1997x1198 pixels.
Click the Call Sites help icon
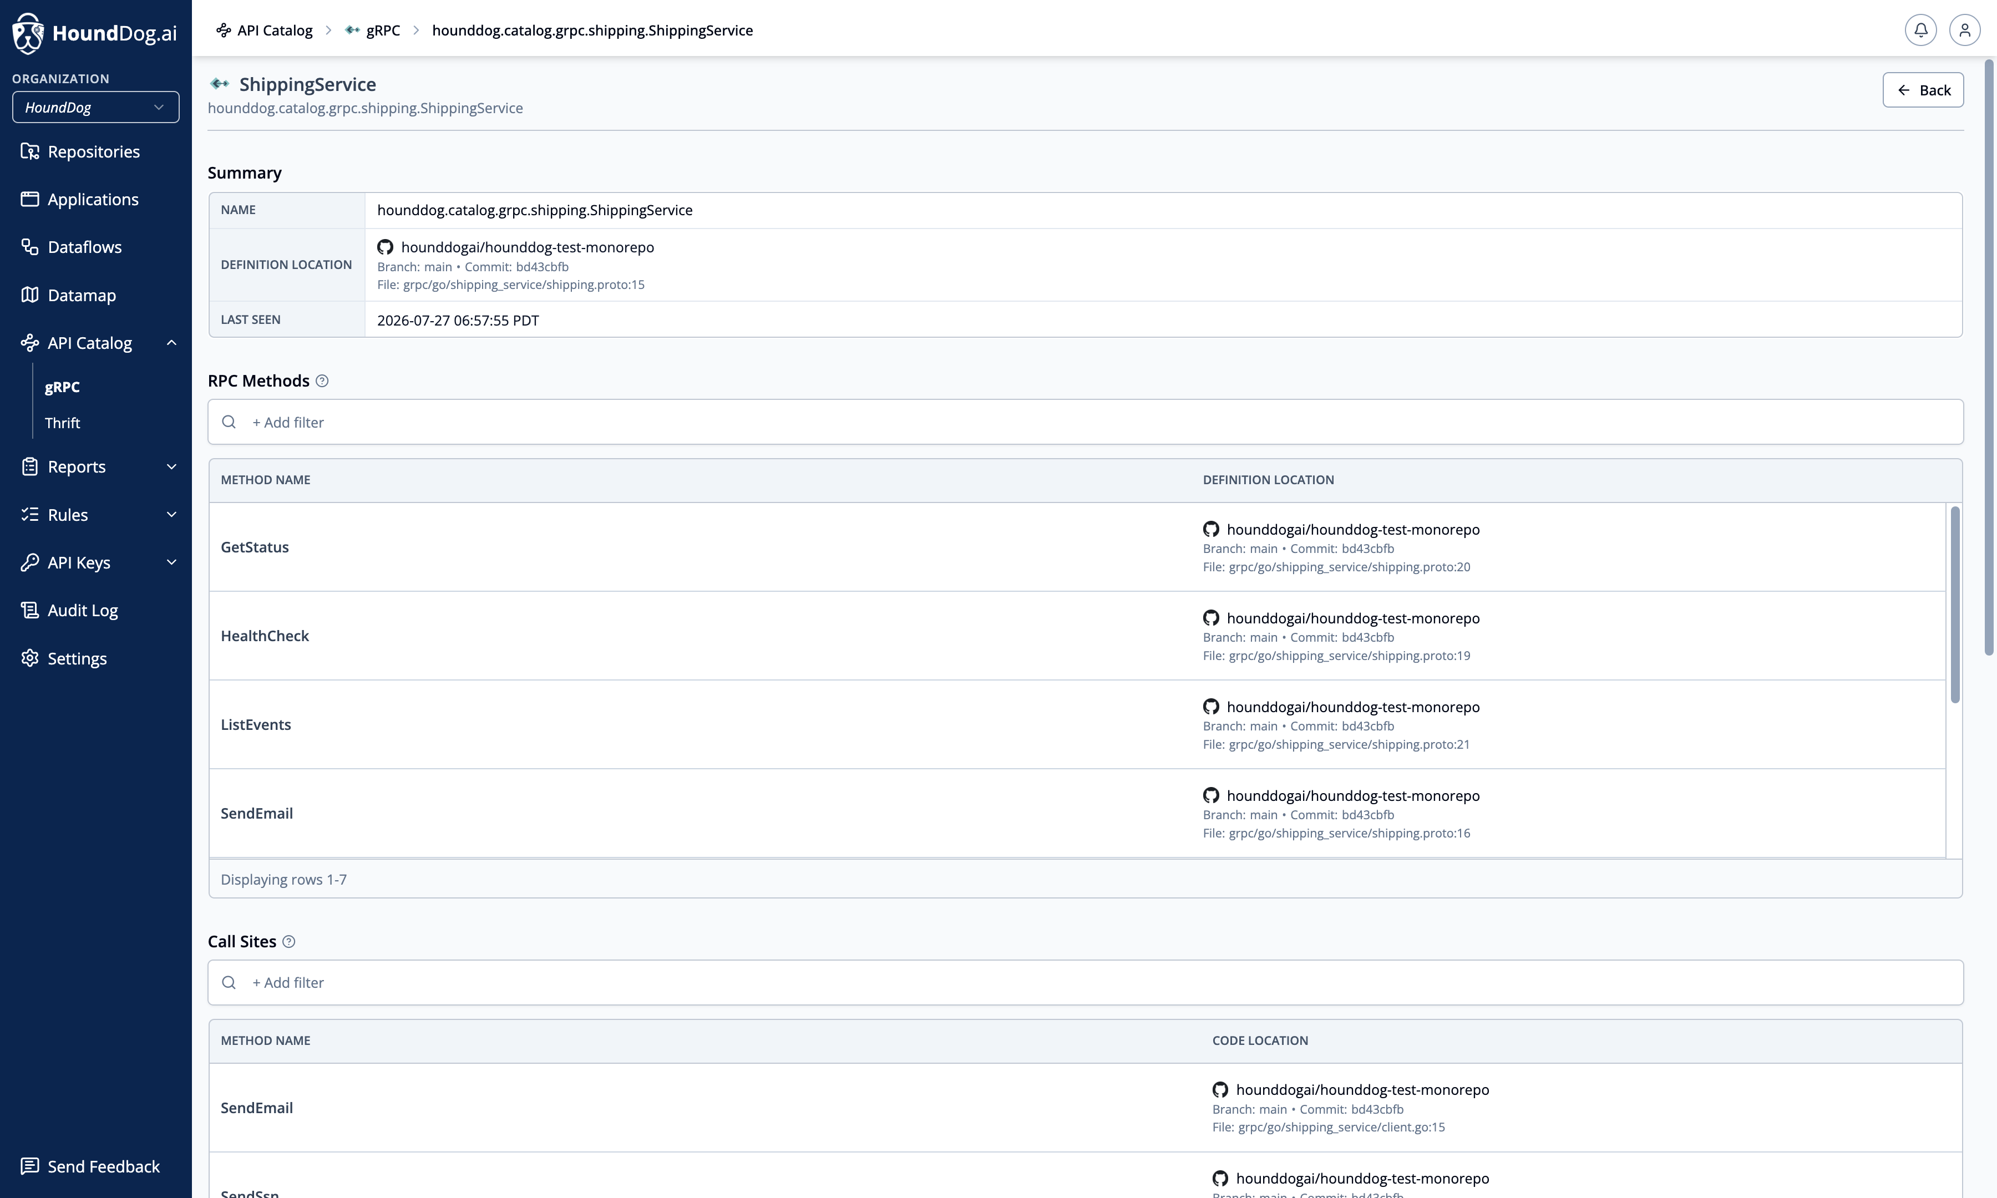[x=289, y=941]
